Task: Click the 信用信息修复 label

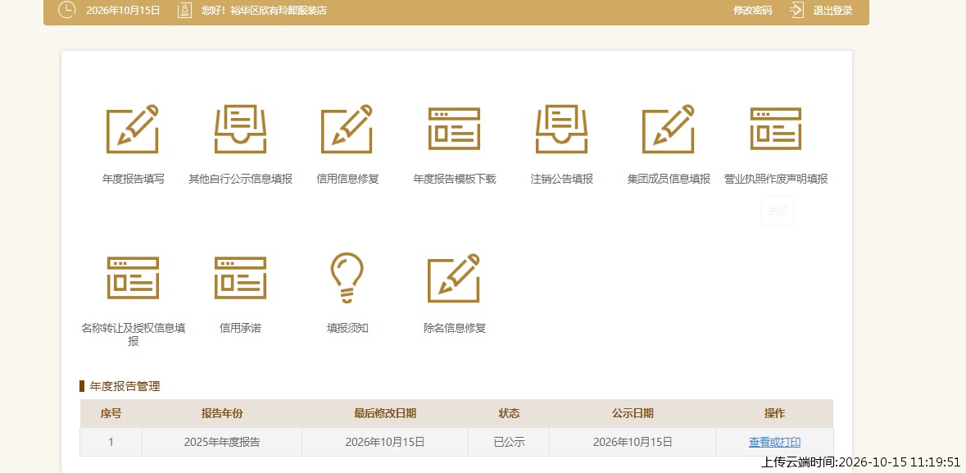Action: [347, 179]
